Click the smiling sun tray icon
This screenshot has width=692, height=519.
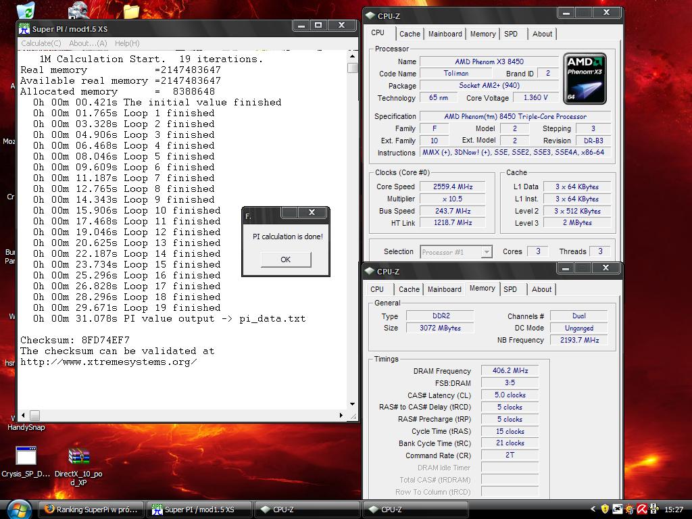[629, 509]
